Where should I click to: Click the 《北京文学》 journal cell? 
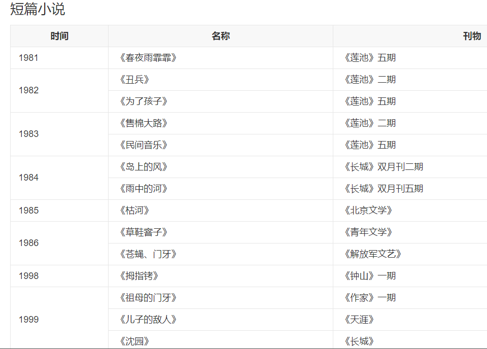(369, 211)
